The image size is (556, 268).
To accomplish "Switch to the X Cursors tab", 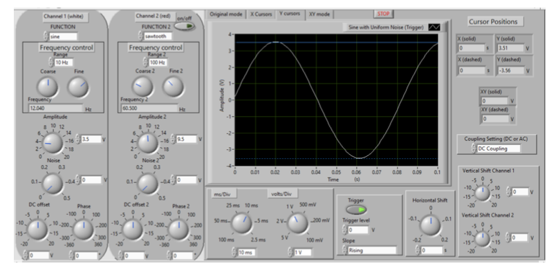I will click(261, 15).
